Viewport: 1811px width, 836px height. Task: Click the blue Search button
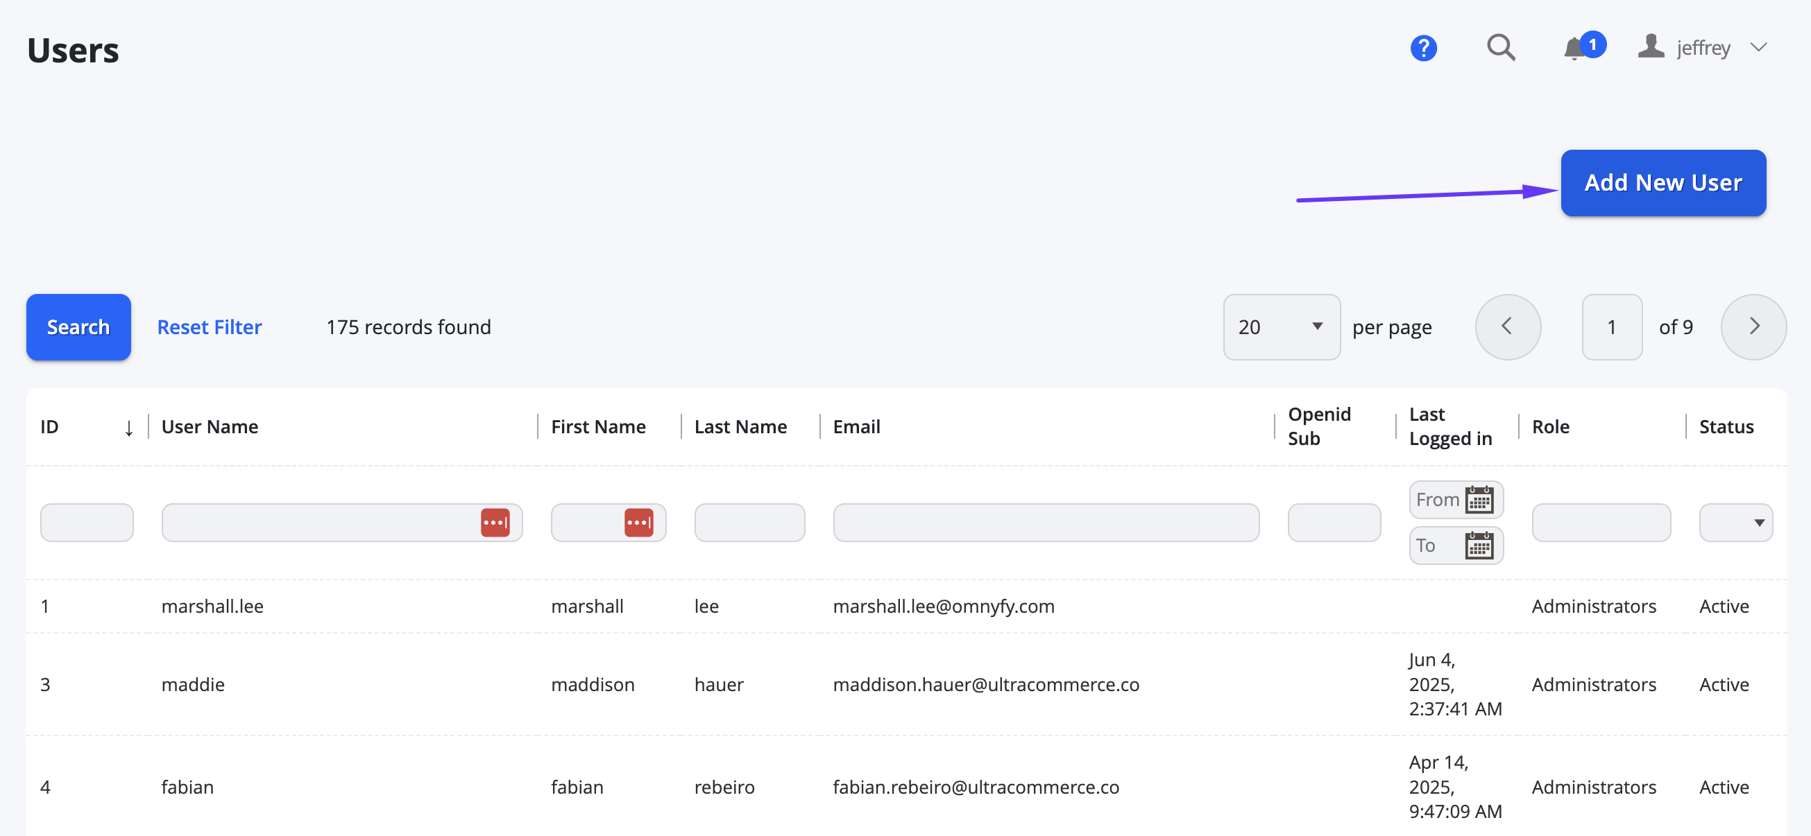click(78, 326)
